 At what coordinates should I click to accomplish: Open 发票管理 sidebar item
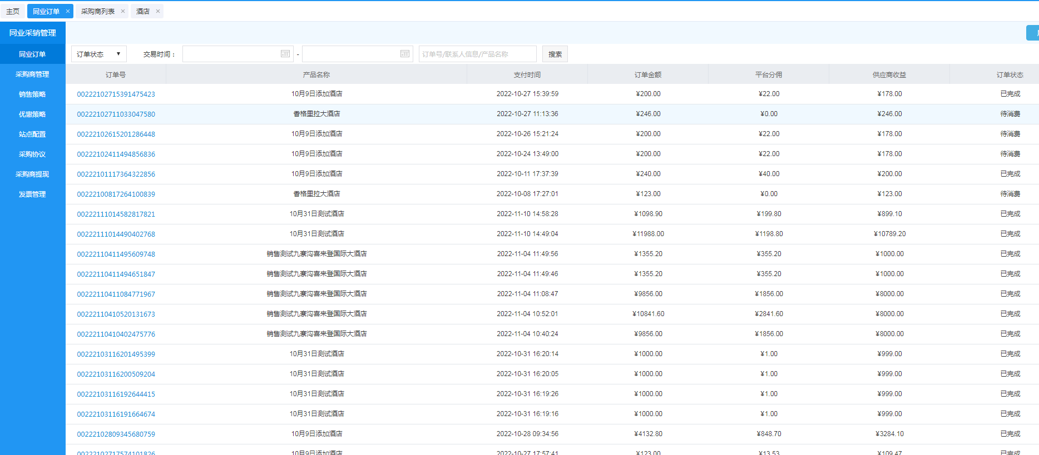point(32,194)
